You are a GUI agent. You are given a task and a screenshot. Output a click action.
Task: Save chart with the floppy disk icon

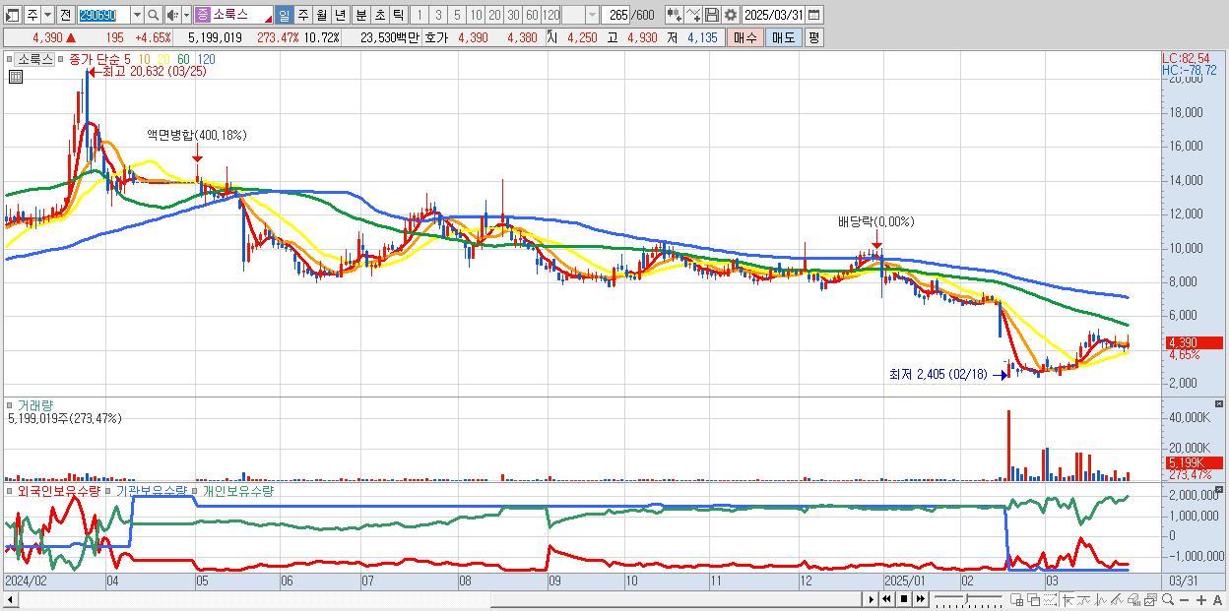click(x=712, y=15)
